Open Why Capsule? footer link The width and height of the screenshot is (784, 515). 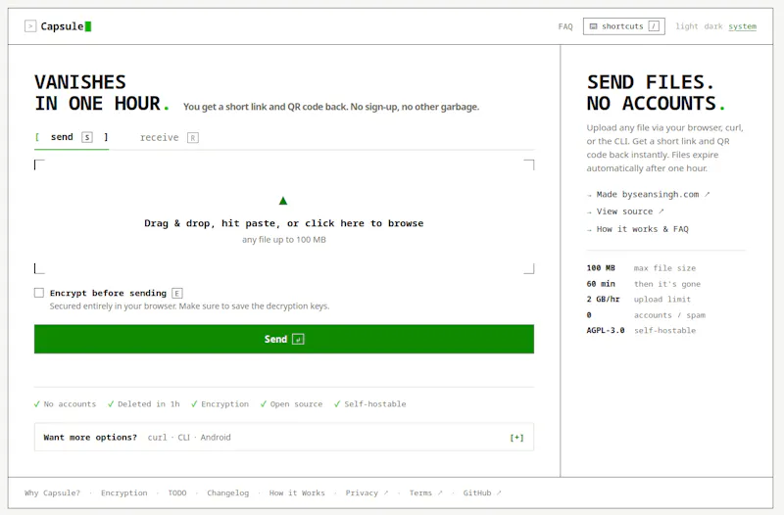pos(52,493)
